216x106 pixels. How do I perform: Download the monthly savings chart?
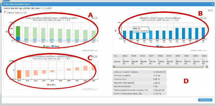pyautogui.click(x=205, y=18)
